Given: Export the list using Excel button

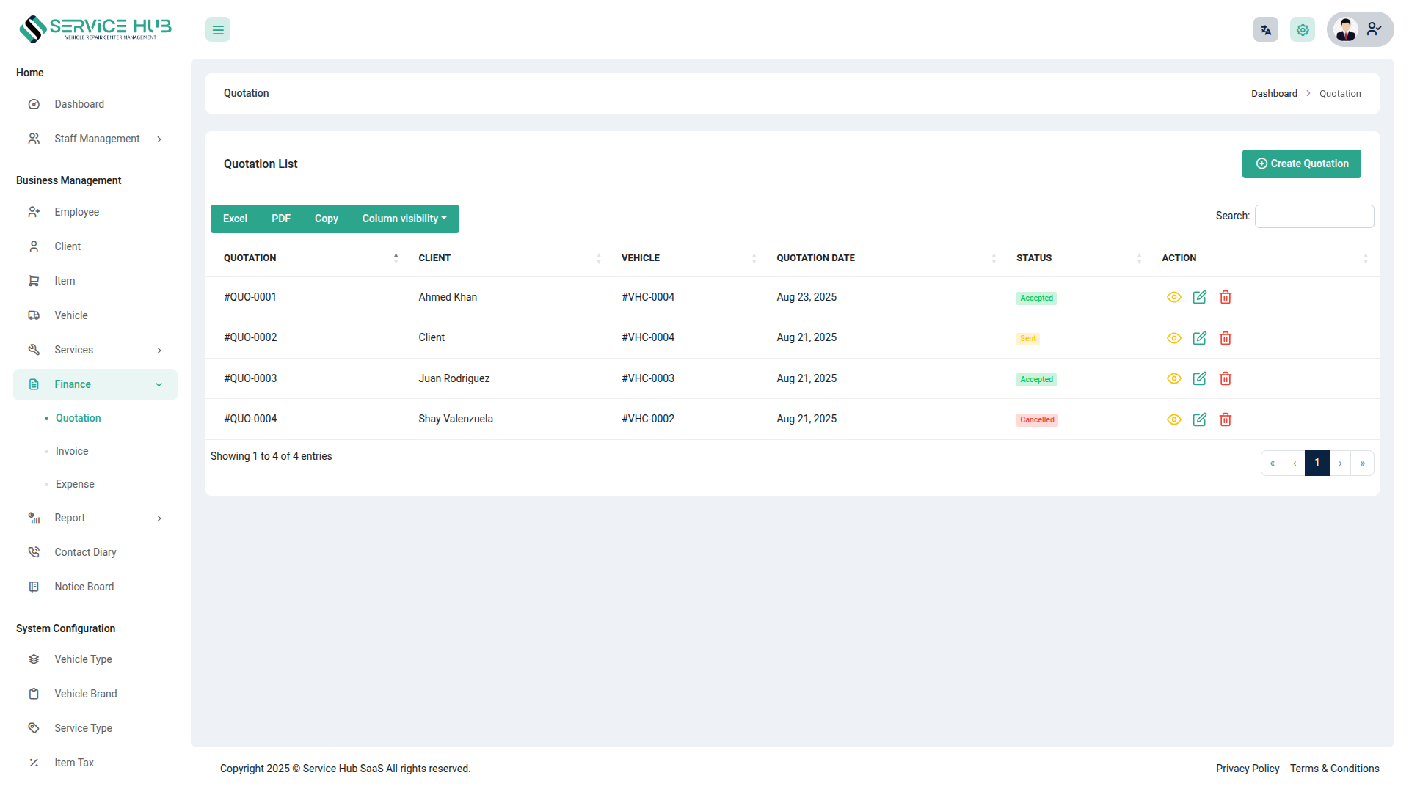Looking at the screenshot, I should click(x=235, y=219).
